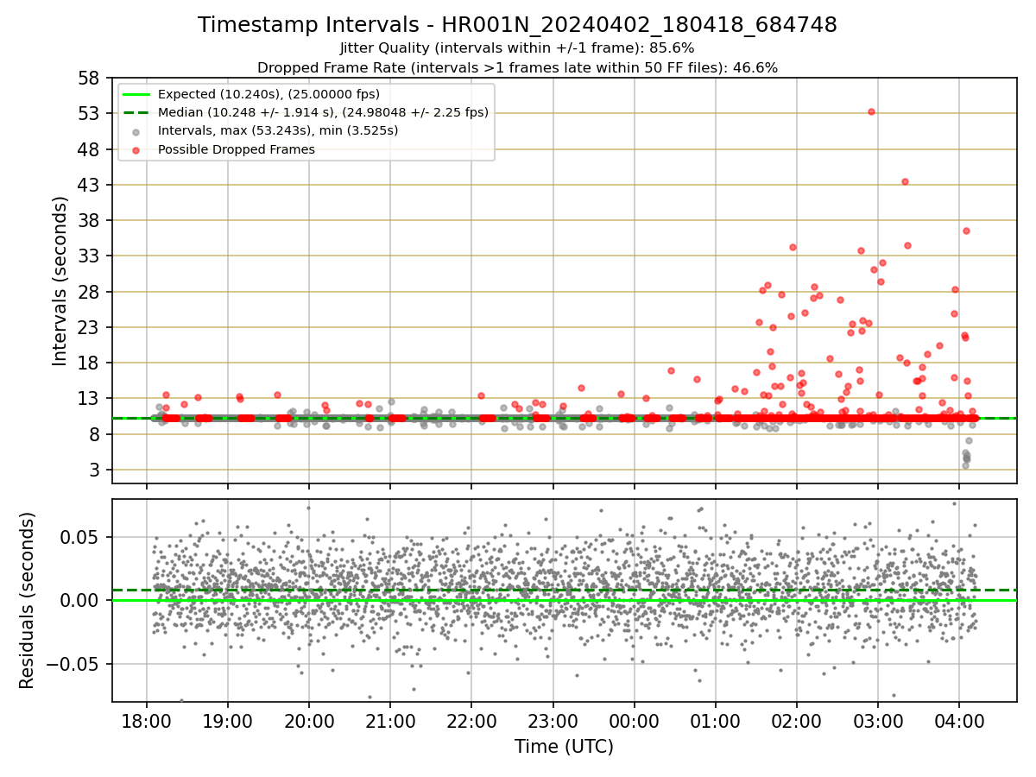The width and height of the screenshot is (1036, 777).
Task: Click the plot title Timestamp Intervals
Action: [x=517, y=25]
